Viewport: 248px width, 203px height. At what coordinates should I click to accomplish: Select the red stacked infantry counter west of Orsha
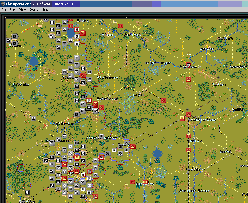click(x=182, y=118)
